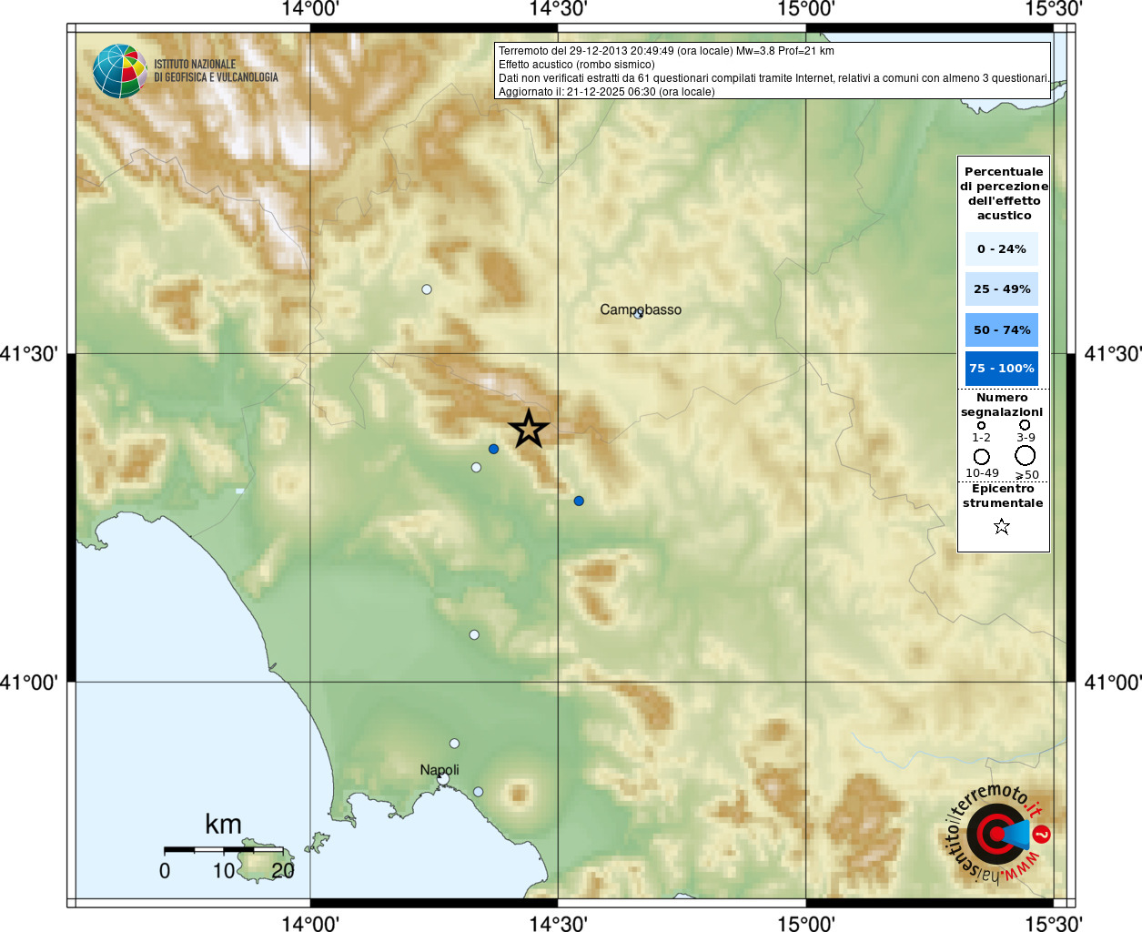Click the INGV globe logo
Viewport: 1142px width, 932px height.
(119, 71)
